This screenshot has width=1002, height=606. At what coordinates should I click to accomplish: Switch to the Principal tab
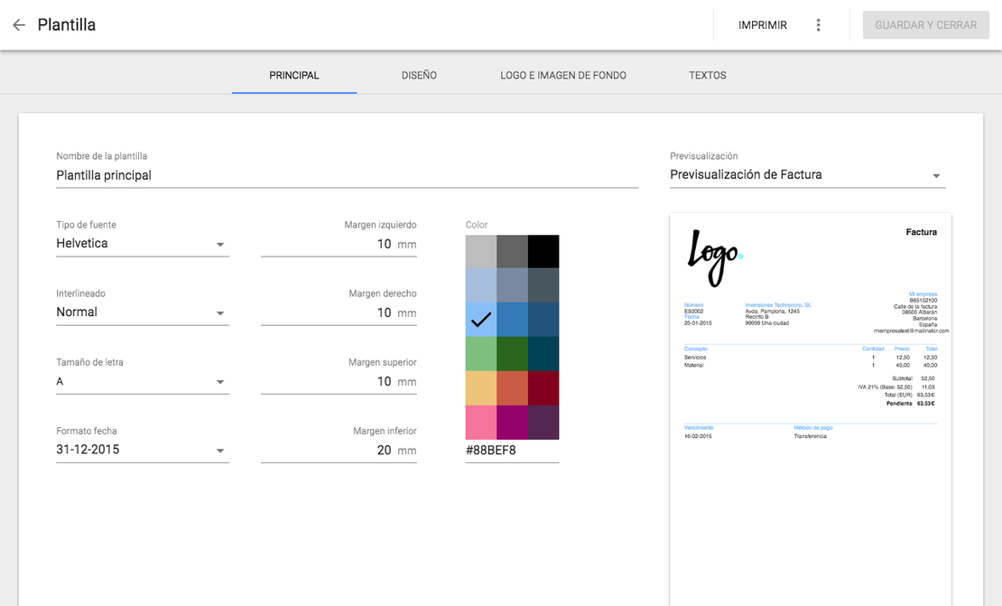294,76
